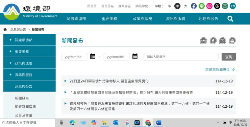Select 公告及會議 in sidebar submenu
This screenshot has width=250, height=127.
(x=24, y=115)
